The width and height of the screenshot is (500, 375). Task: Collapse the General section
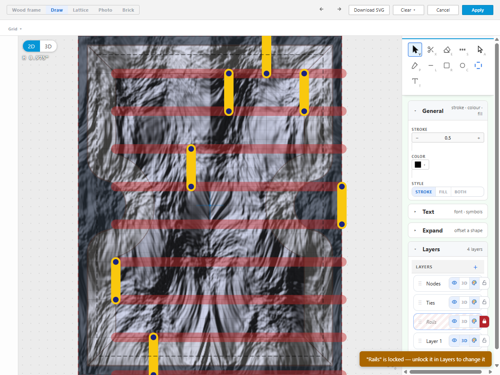click(448, 111)
